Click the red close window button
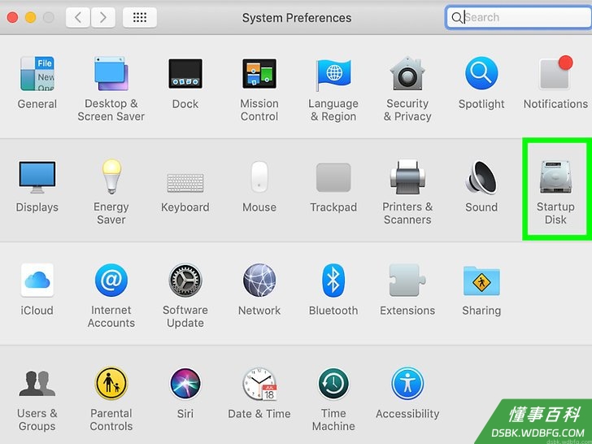592x444 pixels. click(x=12, y=17)
